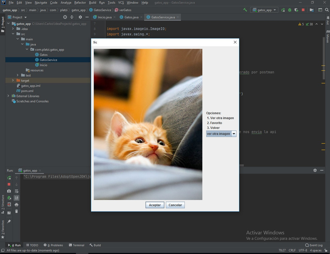Switch to Inicio.java tab
Image resolution: width=330 pixels, height=254 pixels.
104,17
